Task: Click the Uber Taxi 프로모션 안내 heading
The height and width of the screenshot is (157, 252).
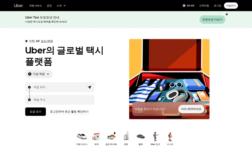Action: point(42,17)
